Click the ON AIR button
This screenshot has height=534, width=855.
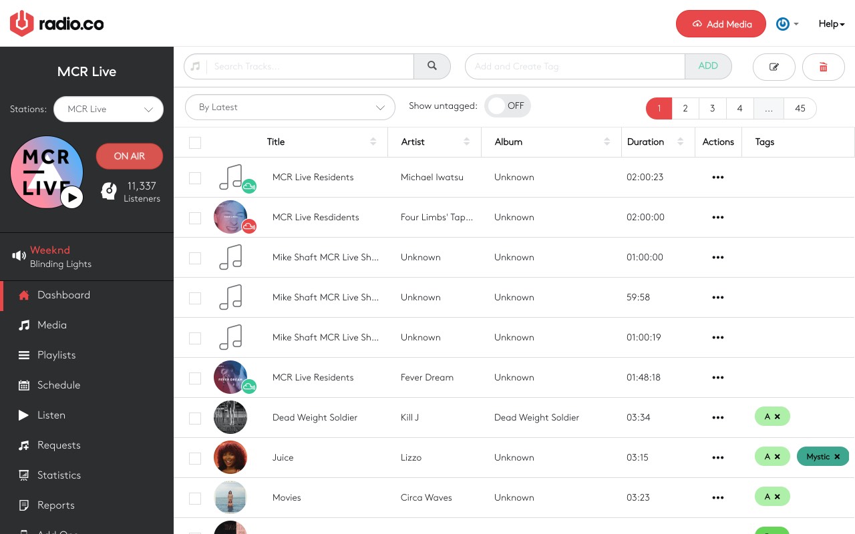click(130, 156)
